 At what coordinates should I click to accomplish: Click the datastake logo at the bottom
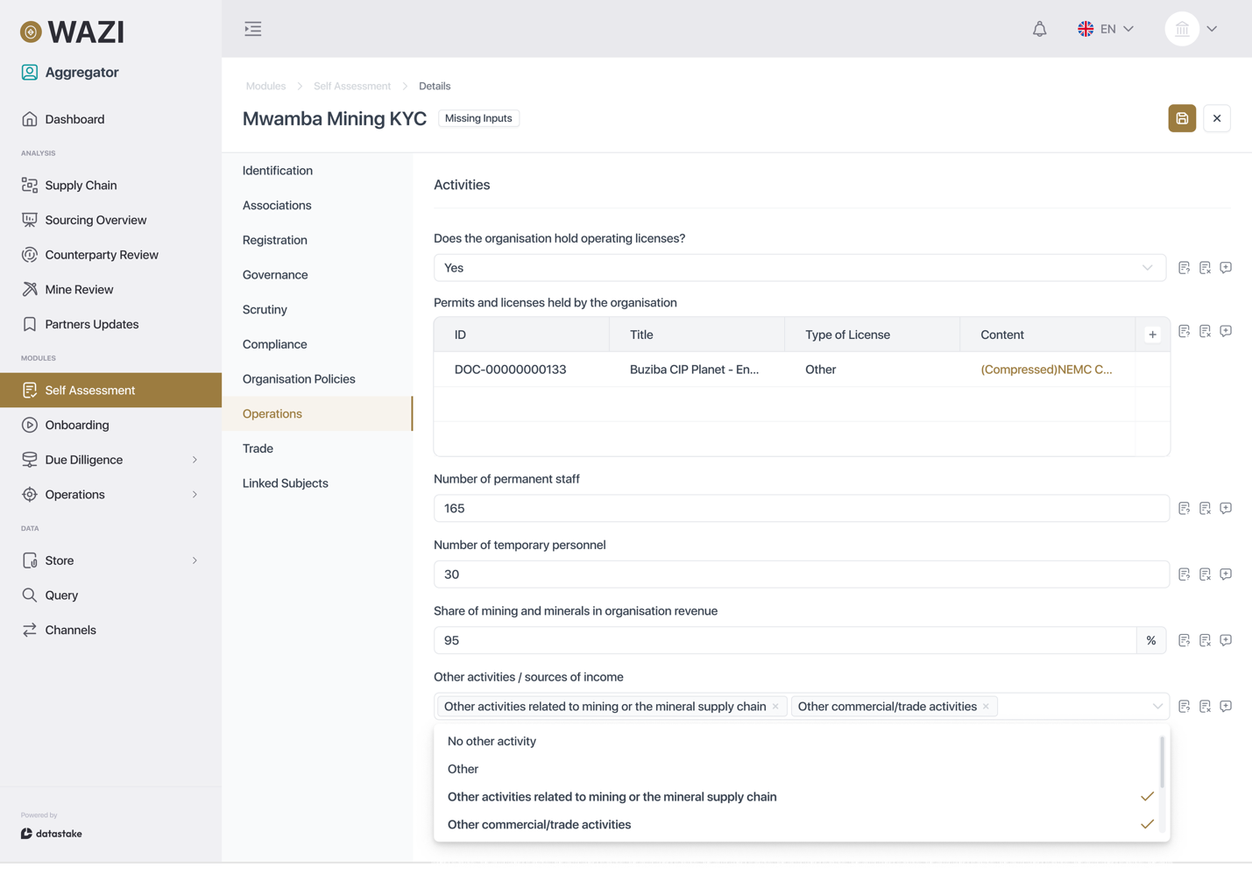51,833
